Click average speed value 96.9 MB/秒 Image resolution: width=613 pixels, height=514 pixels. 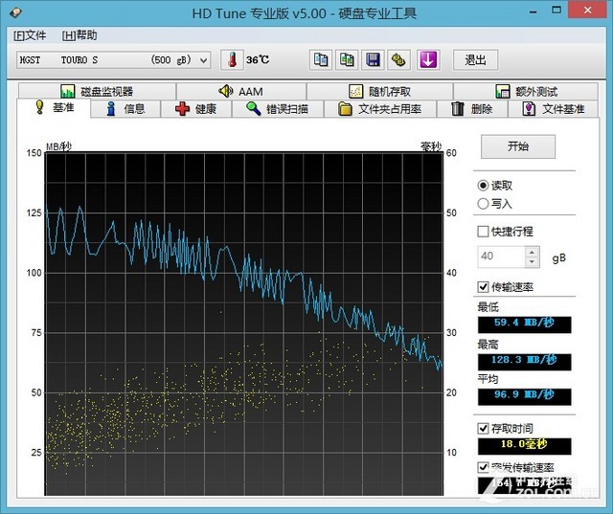(x=524, y=395)
